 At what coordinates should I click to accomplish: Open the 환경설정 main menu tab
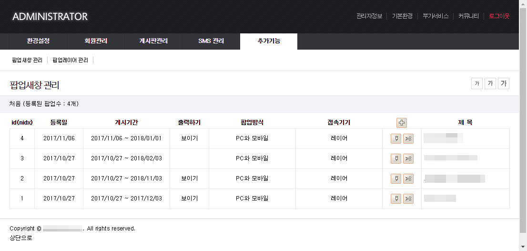pyautogui.click(x=38, y=41)
